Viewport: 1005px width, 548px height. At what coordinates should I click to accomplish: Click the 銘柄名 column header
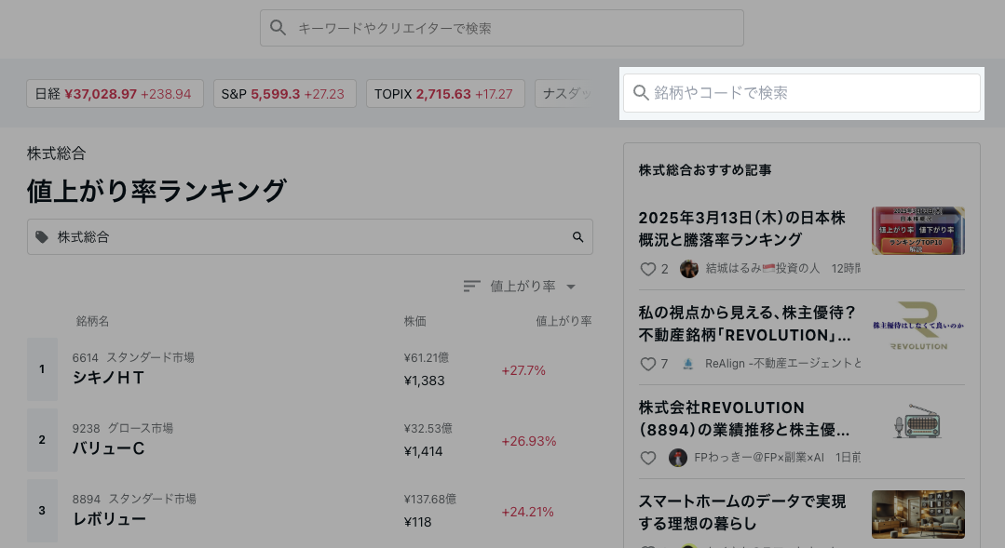(x=92, y=321)
